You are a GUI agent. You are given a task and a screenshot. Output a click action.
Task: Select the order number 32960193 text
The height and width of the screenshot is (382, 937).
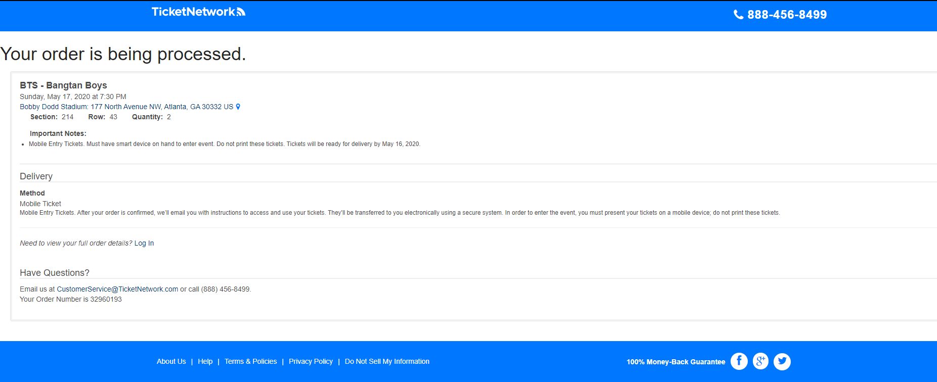click(x=106, y=299)
